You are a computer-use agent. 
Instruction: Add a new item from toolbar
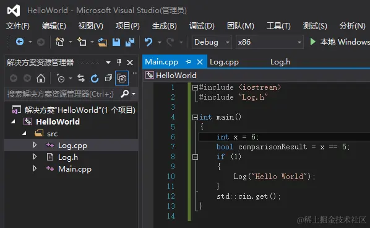[82, 42]
